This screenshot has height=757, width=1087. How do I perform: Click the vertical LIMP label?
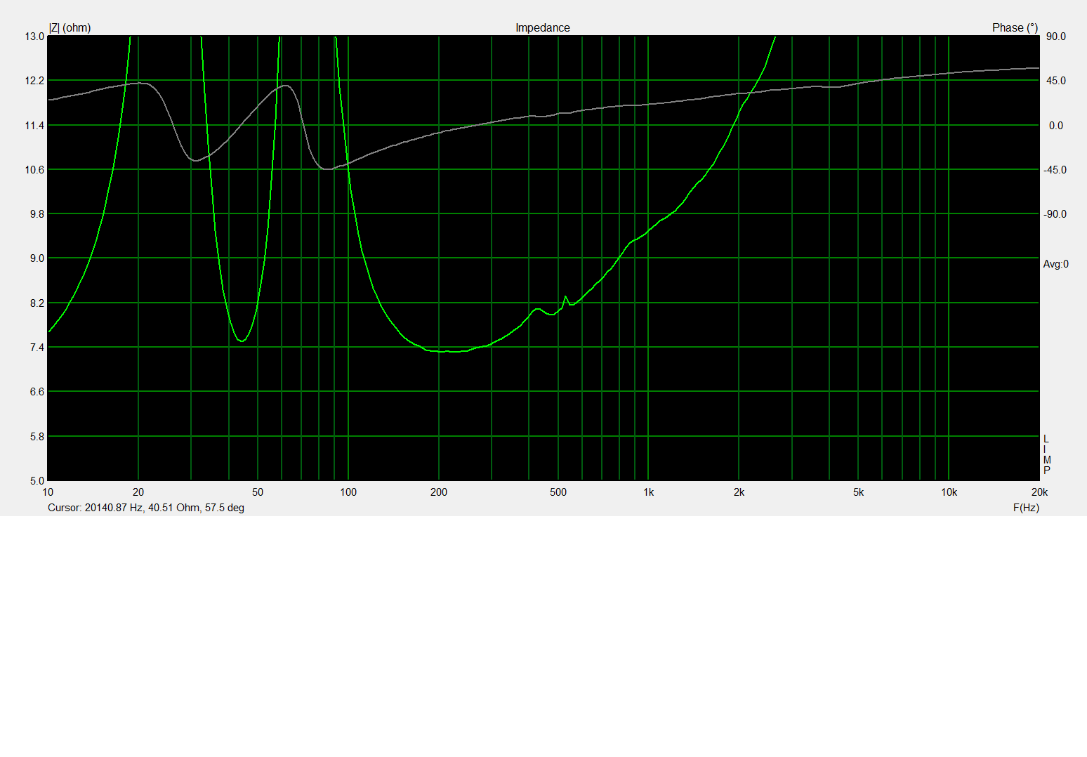(1046, 454)
